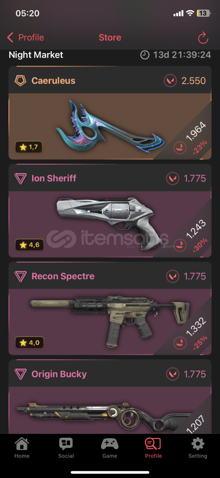Image resolution: width=220 pixels, height=478 pixels.
Task: Click the Caeruleus 1,7 star rating badge
Action: click(x=28, y=147)
